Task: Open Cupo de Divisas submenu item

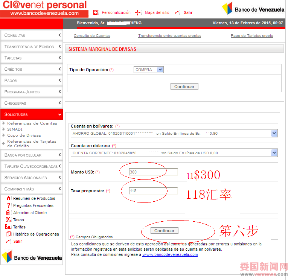Action: coord(24,135)
